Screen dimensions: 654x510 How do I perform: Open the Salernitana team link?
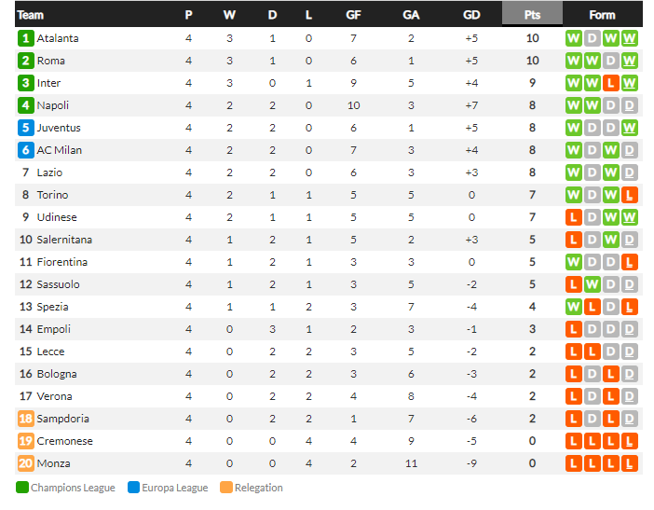coord(64,240)
